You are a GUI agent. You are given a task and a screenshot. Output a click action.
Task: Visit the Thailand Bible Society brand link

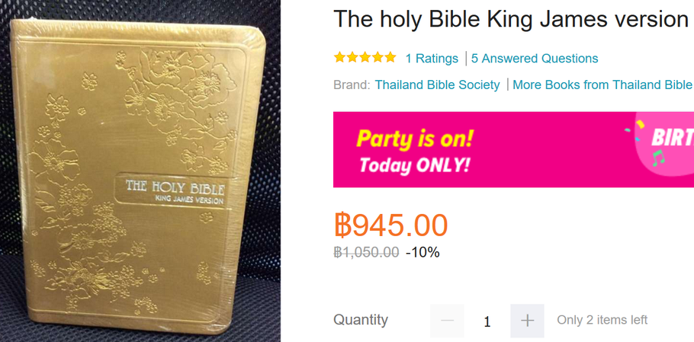(437, 85)
